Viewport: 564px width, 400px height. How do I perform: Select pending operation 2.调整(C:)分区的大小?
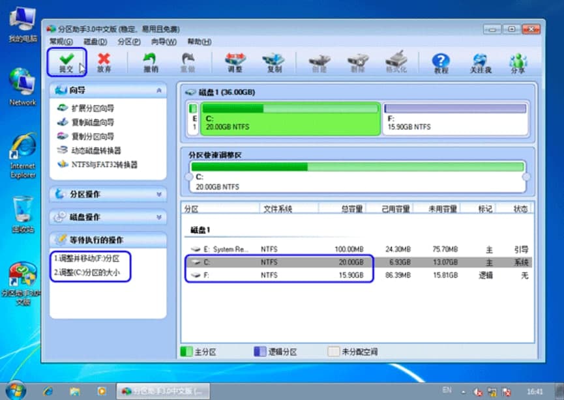click(x=87, y=272)
